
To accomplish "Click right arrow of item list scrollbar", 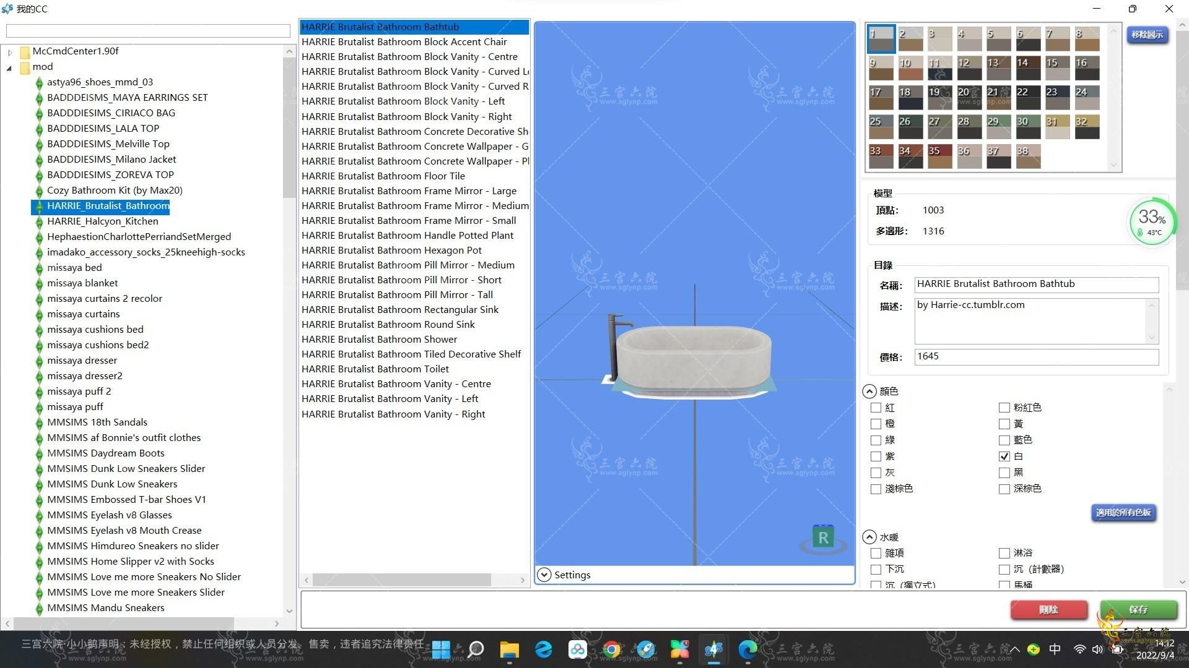I will (x=523, y=580).
